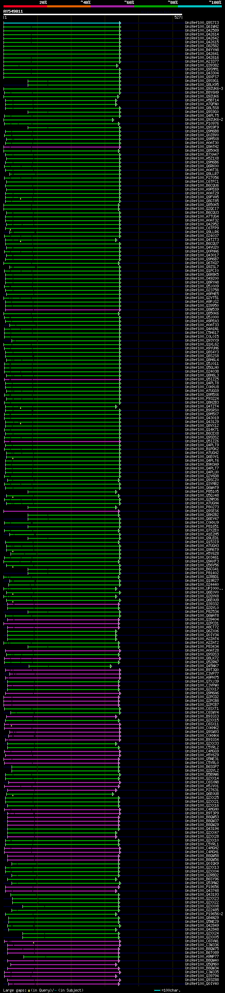
Task: Click label UniRef100_A9NP77
Action: pos(202,956)
